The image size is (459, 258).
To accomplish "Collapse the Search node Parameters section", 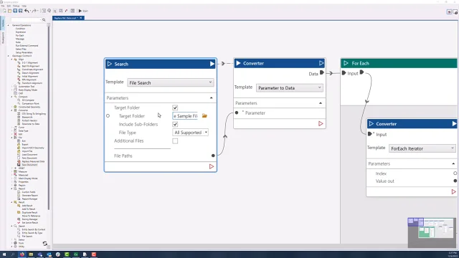I will pyautogui.click(x=212, y=98).
